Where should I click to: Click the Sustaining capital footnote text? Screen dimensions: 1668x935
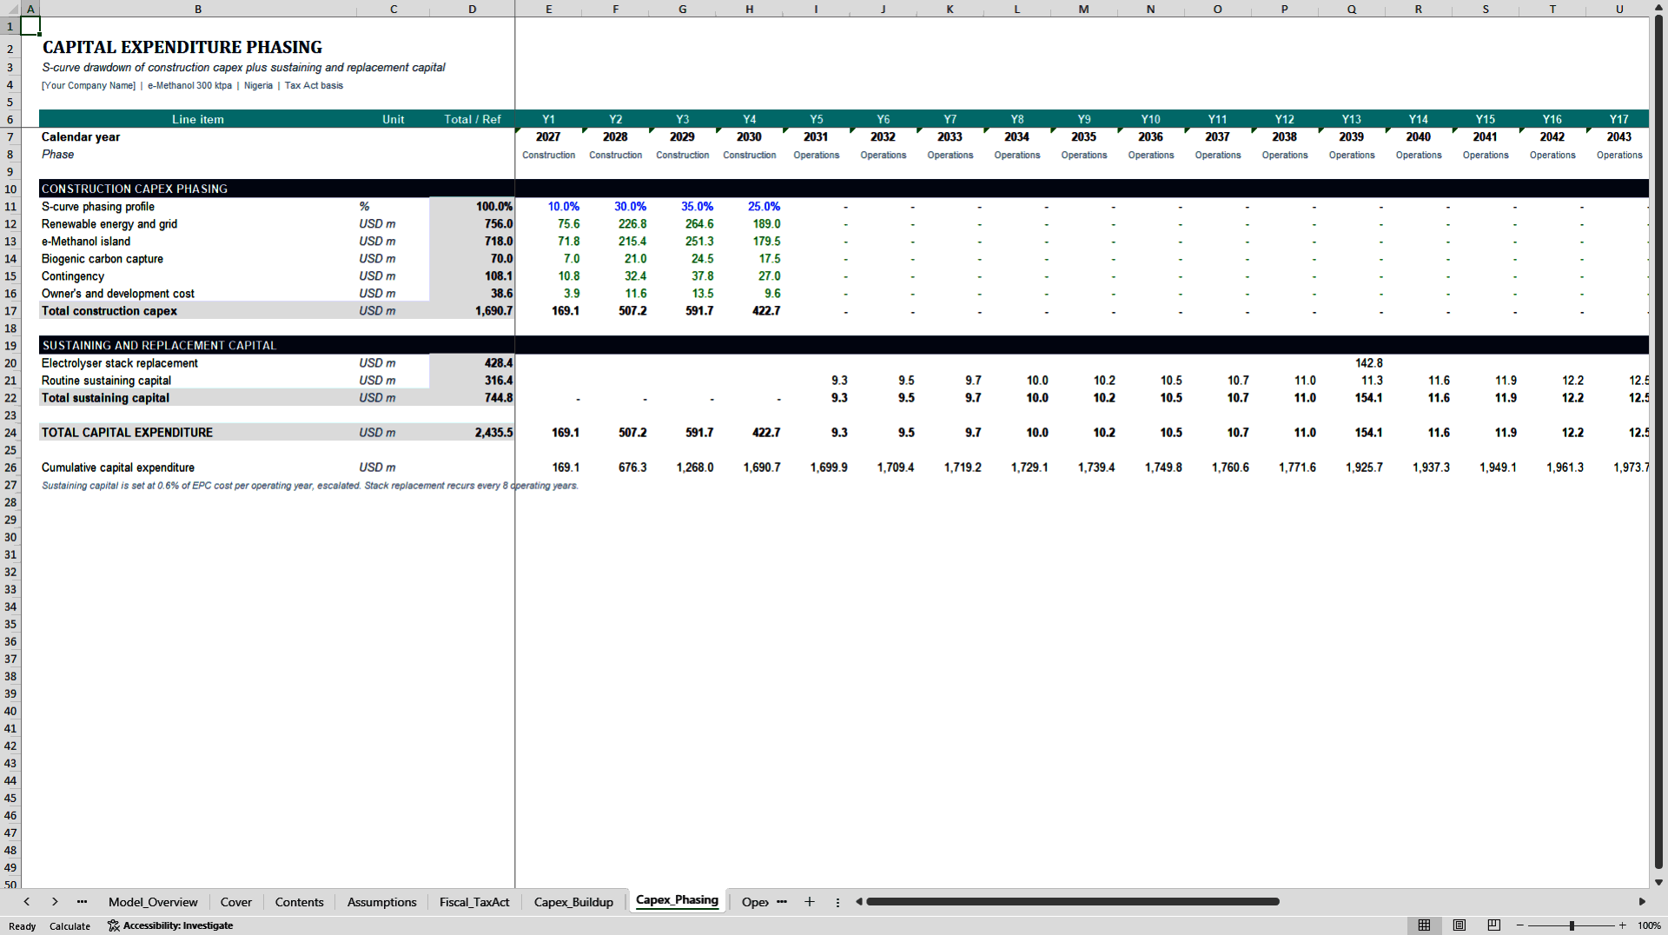(310, 486)
